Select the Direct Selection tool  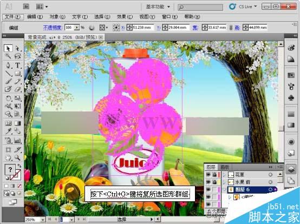pyautogui.click(x=18, y=48)
